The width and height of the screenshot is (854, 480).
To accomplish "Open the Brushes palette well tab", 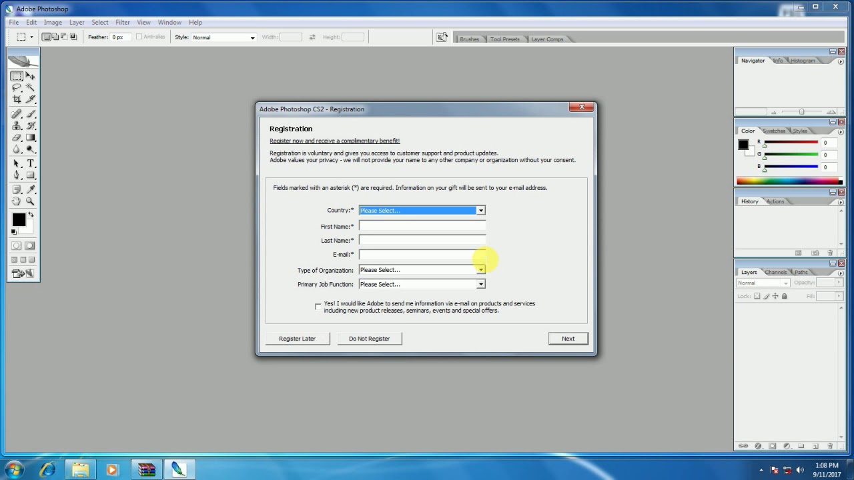I will 469,39.
